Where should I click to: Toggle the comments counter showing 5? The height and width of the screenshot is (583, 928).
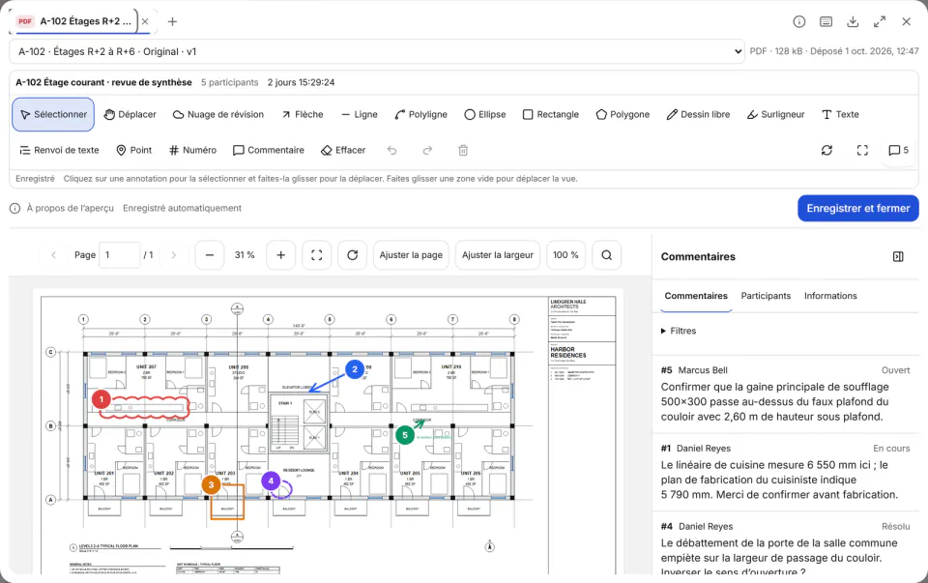[898, 150]
